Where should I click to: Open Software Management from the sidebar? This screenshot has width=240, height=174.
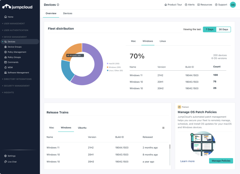click(x=18, y=73)
